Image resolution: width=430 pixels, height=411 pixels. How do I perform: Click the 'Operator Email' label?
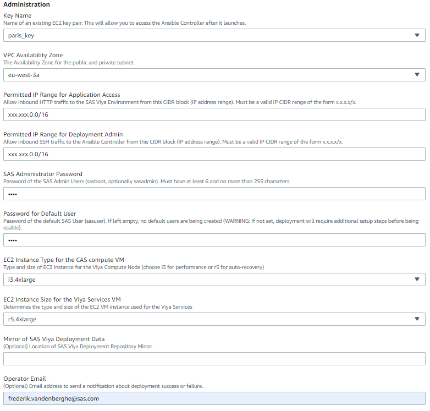[x=25, y=379]
